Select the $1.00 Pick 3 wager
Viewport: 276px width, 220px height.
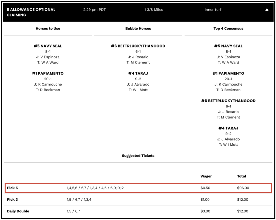pyautogui.click(x=205, y=200)
